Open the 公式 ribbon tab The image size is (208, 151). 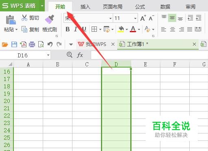[140, 7]
